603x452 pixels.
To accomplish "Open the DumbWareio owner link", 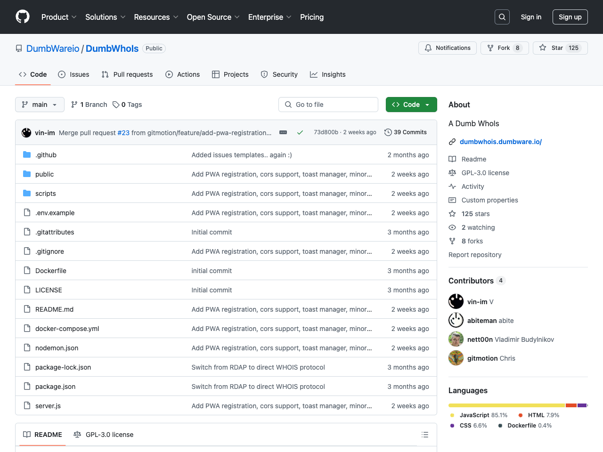I will click(x=53, y=48).
